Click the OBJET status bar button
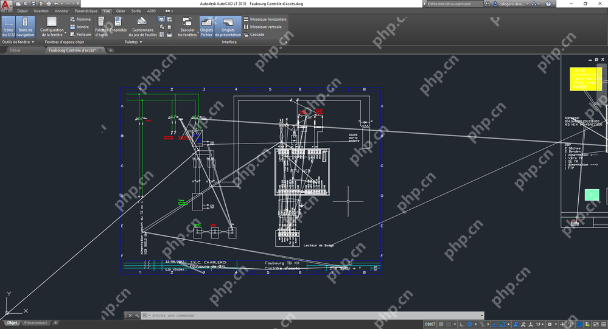608x329 pixels. [430, 324]
